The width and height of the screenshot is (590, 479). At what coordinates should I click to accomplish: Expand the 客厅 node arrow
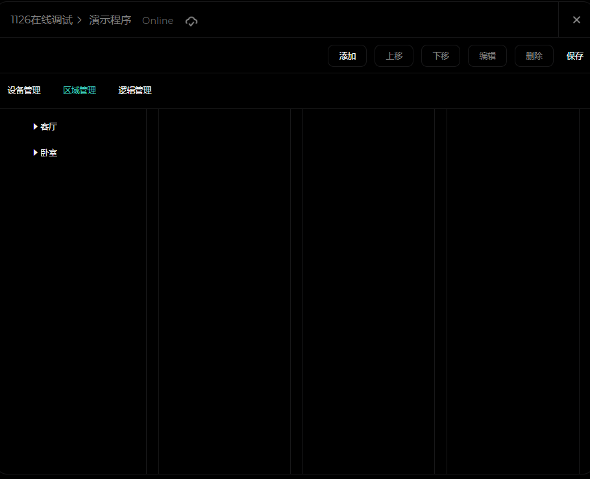click(x=36, y=127)
